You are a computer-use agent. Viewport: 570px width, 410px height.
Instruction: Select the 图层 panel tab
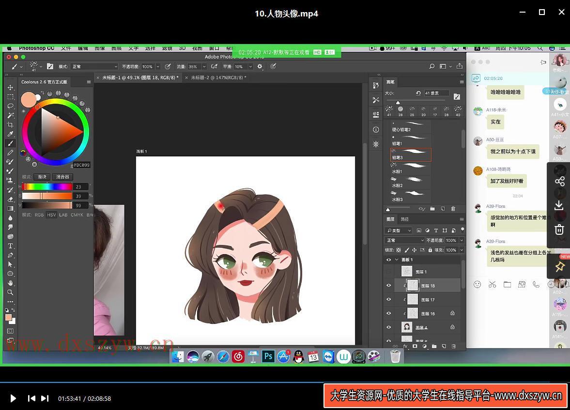click(390, 219)
